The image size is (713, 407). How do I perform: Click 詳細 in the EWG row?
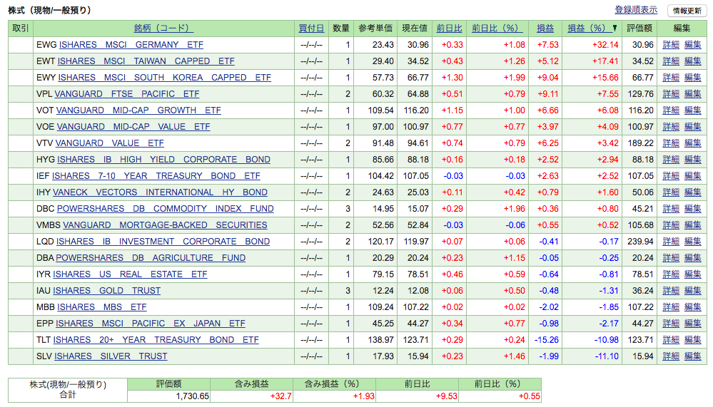671,44
